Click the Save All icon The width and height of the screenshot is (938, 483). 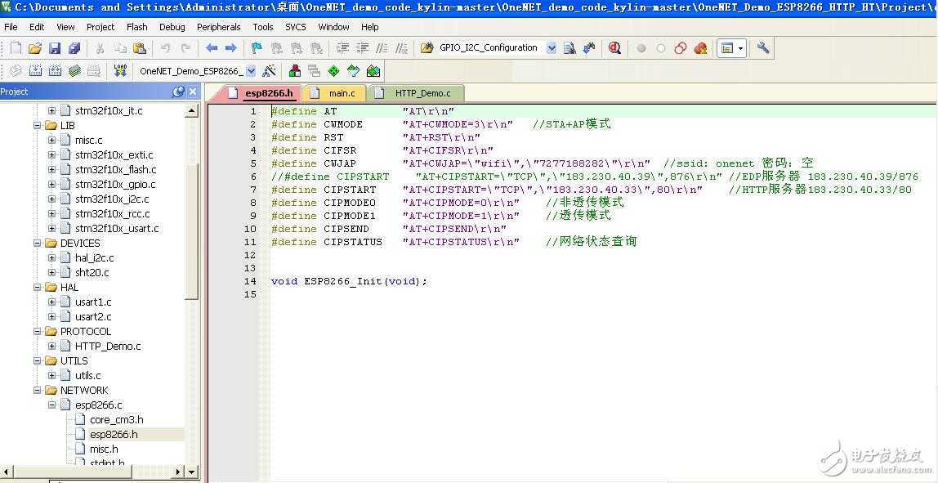click(74, 48)
